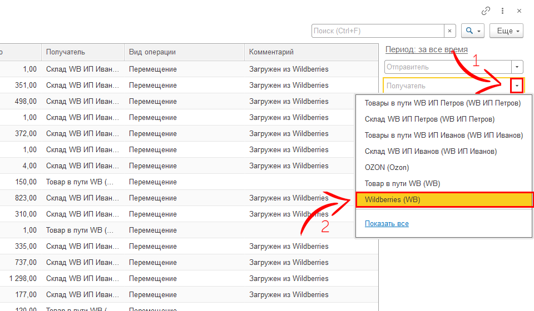Viewport: 534px width, 311px height.
Task: Click Склад WB ИП Иван… in 335,00 row
Action: (x=82, y=247)
